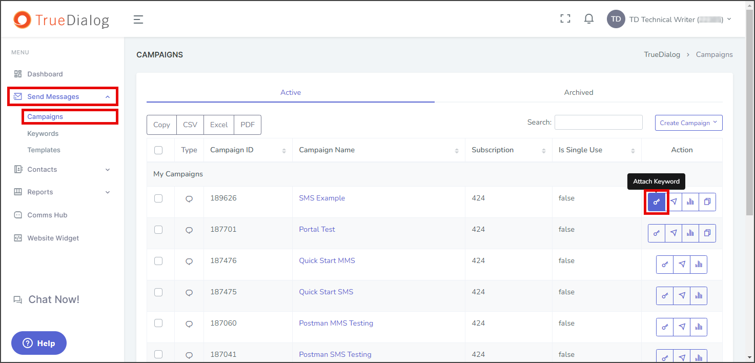Export the table as PDF

[x=248, y=125]
